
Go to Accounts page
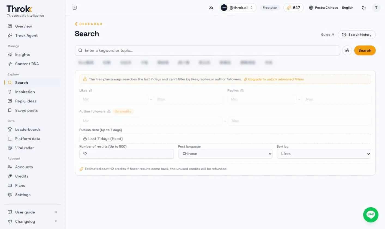[33, 167]
